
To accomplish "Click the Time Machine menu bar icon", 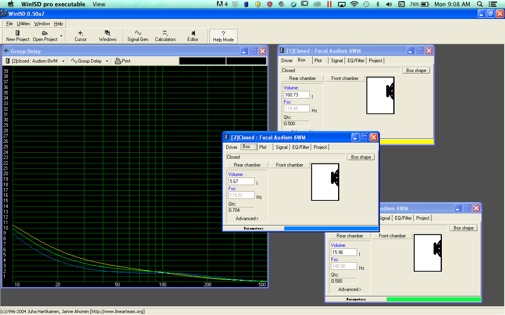I will (x=366, y=4).
